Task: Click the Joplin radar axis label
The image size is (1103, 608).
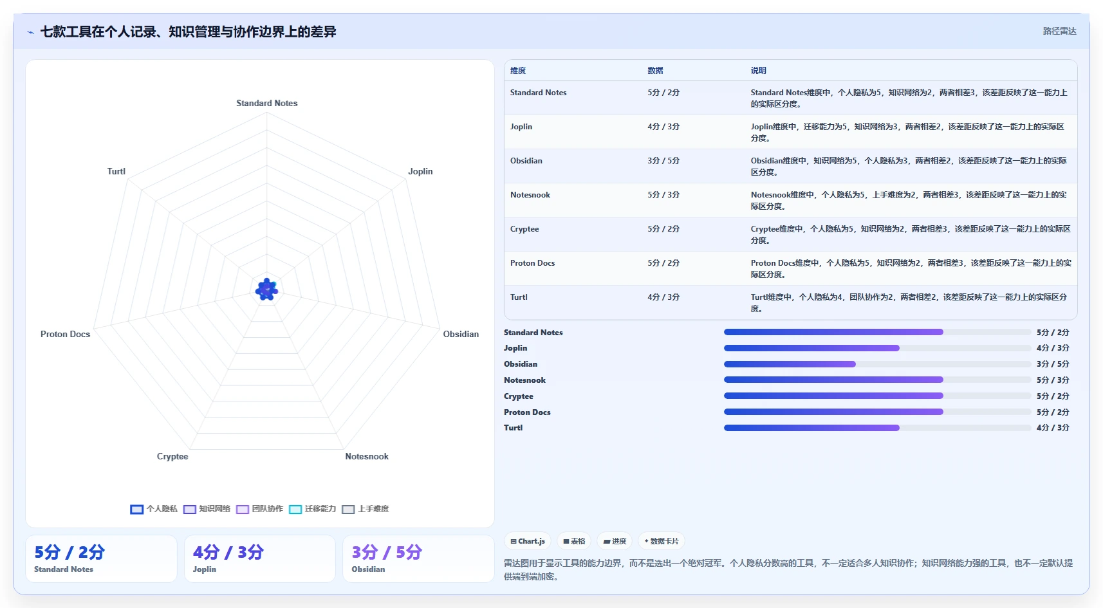Action: pyautogui.click(x=420, y=171)
